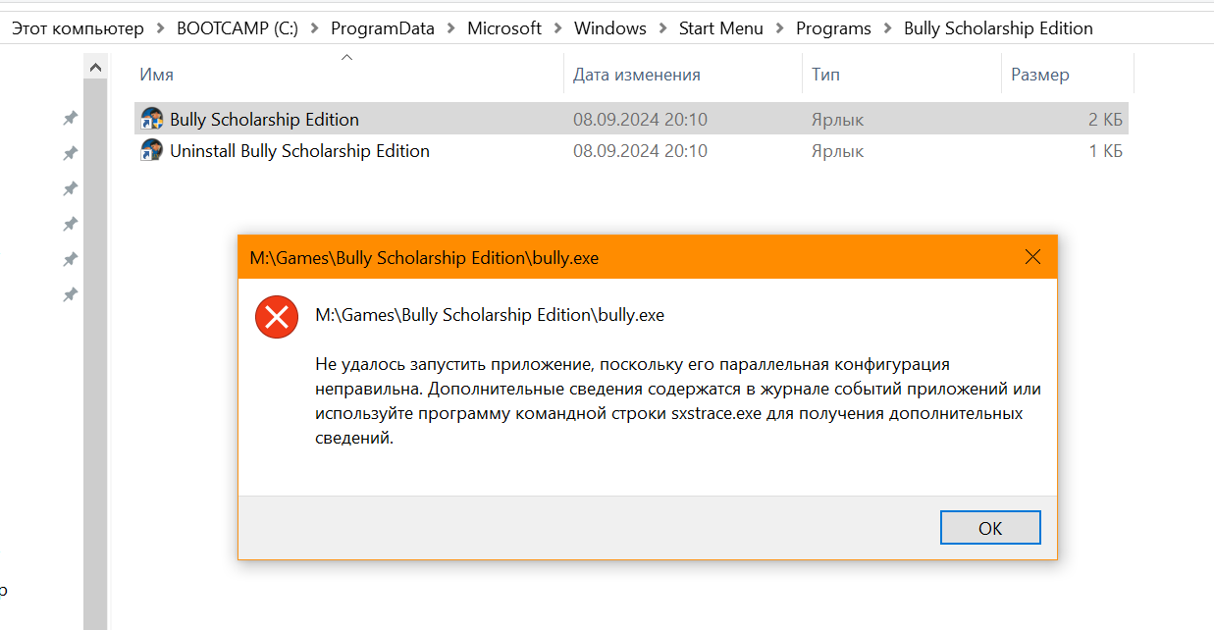Jump to the Microsoft breadcrumb folder
Viewport: 1214px width, 630px height.
click(504, 28)
